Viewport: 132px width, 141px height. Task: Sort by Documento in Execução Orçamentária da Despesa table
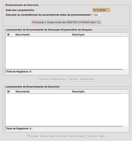[x=23, y=35]
